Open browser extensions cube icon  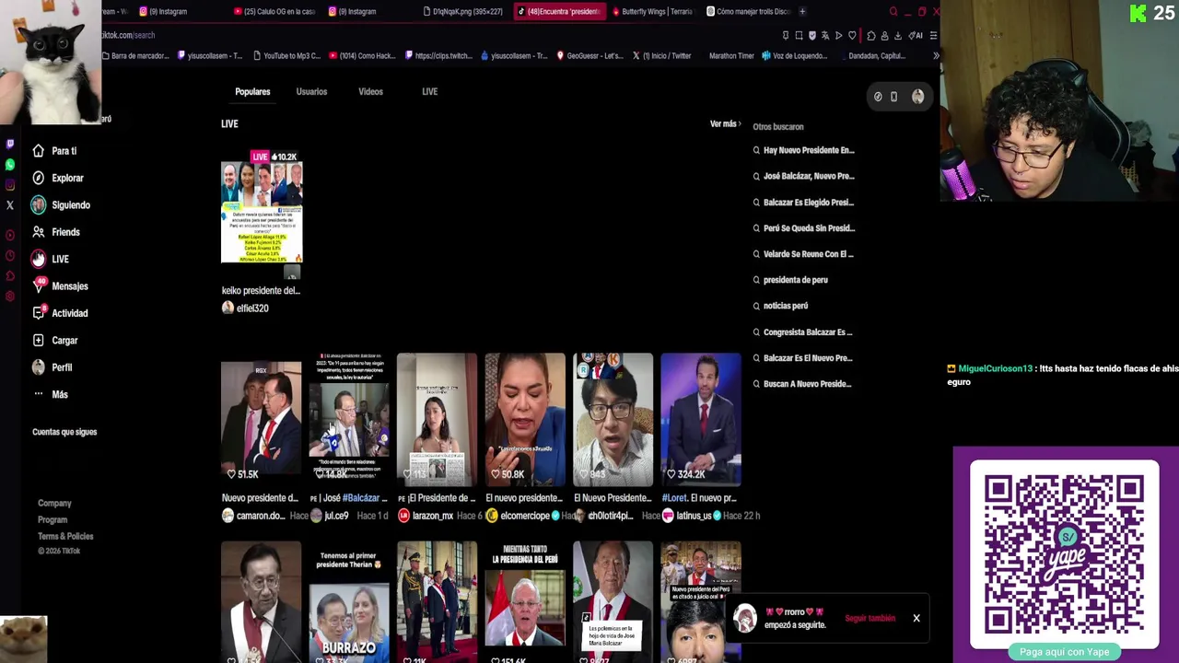pyautogui.click(x=870, y=35)
